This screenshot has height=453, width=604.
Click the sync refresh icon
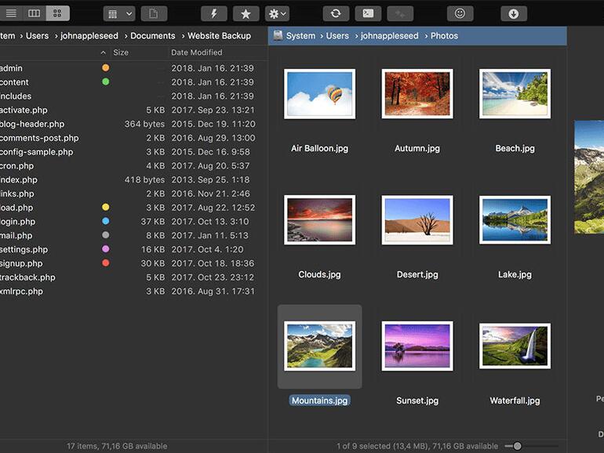[x=335, y=13]
